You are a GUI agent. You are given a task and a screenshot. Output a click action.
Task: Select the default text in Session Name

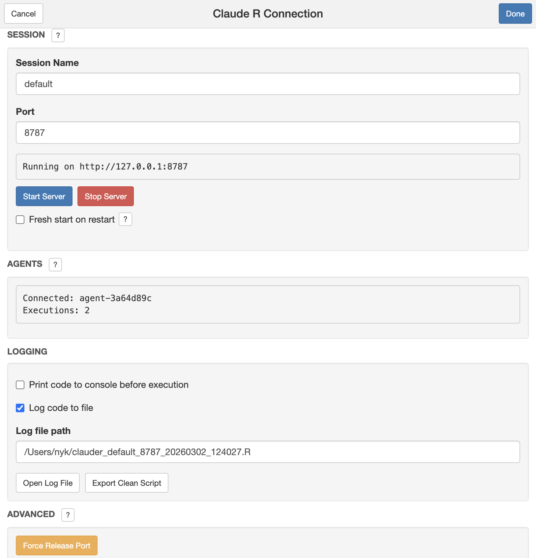click(39, 84)
